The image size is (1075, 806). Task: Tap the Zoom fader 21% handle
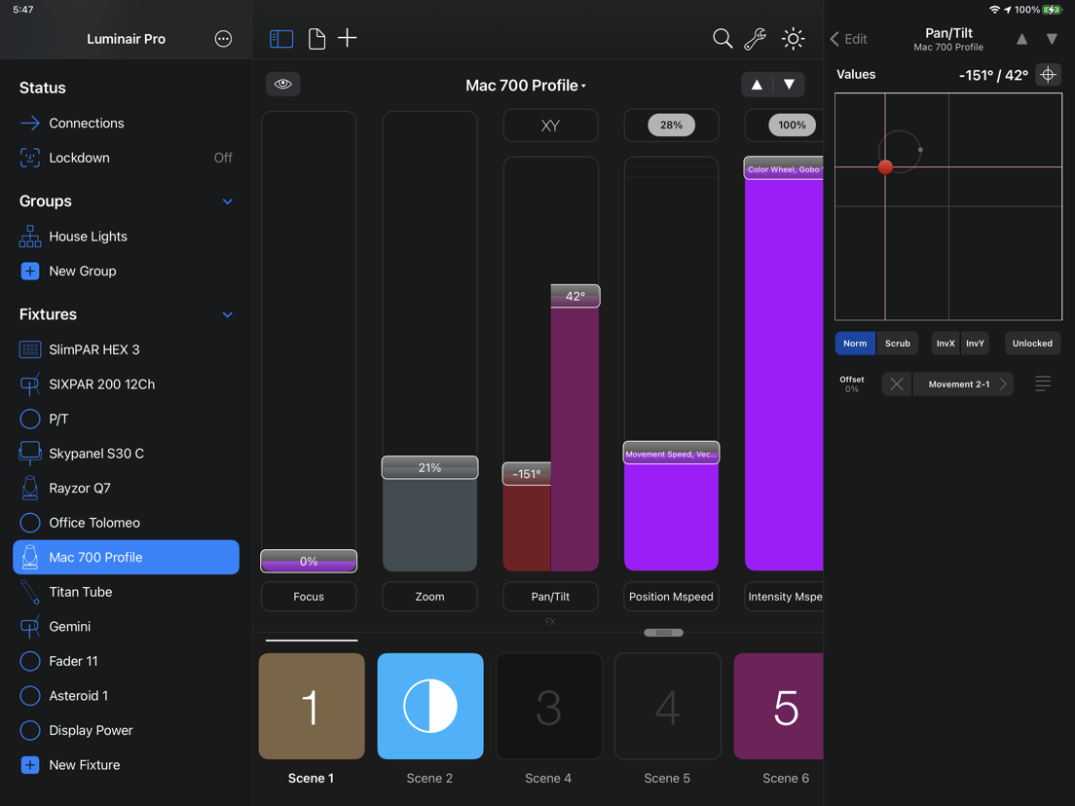point(429,467)
